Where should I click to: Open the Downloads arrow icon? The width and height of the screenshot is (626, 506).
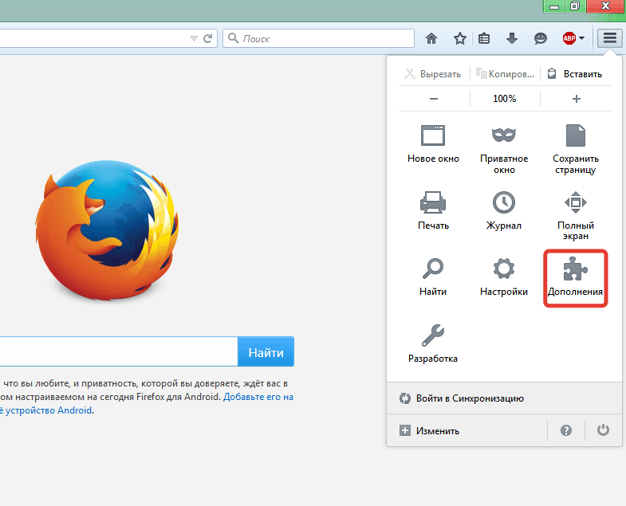[x=512, y=38]
